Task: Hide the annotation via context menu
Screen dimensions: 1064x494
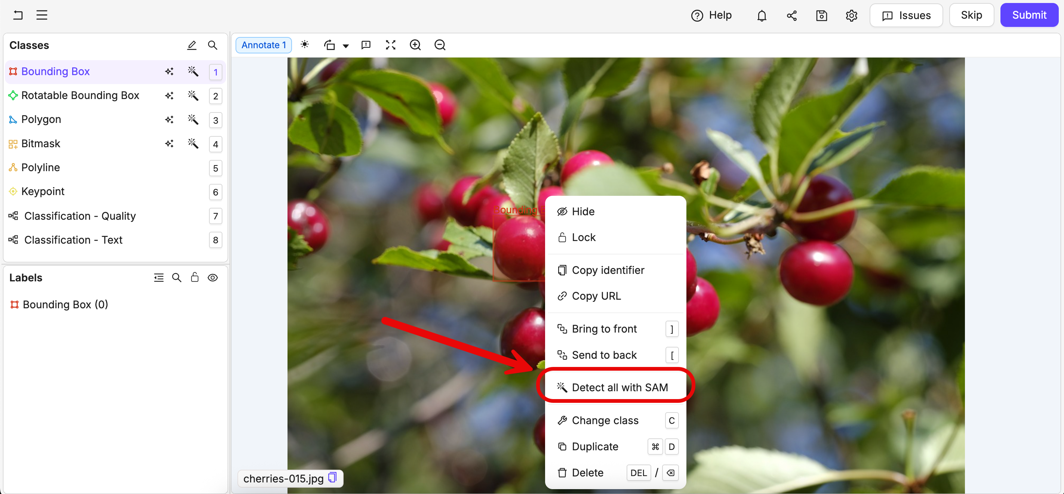Action: [582, 211]
